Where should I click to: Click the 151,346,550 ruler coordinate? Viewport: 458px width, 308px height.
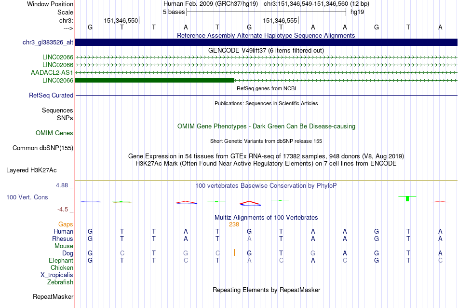point(121,20)
